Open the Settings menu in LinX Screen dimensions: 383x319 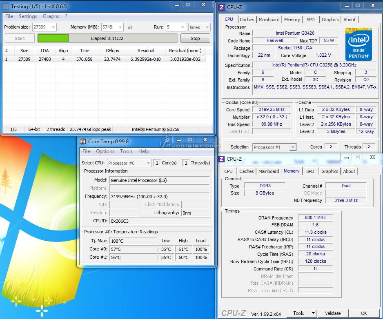28,16
